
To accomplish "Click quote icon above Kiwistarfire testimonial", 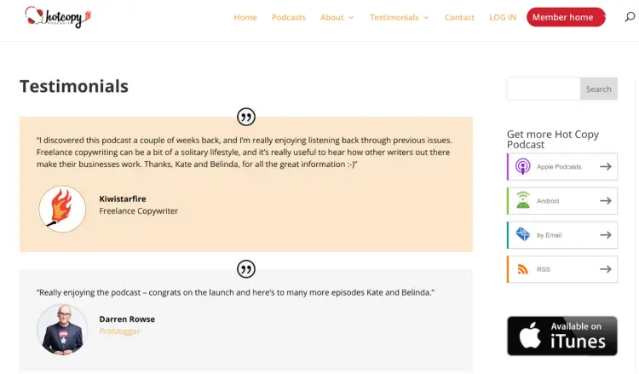I will click(246, 117).
